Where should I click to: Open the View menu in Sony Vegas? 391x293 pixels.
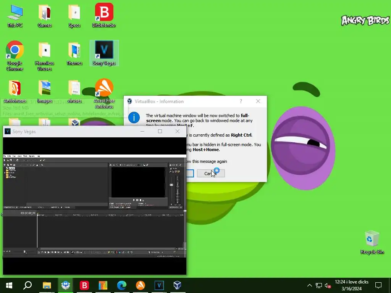[14, 156]
